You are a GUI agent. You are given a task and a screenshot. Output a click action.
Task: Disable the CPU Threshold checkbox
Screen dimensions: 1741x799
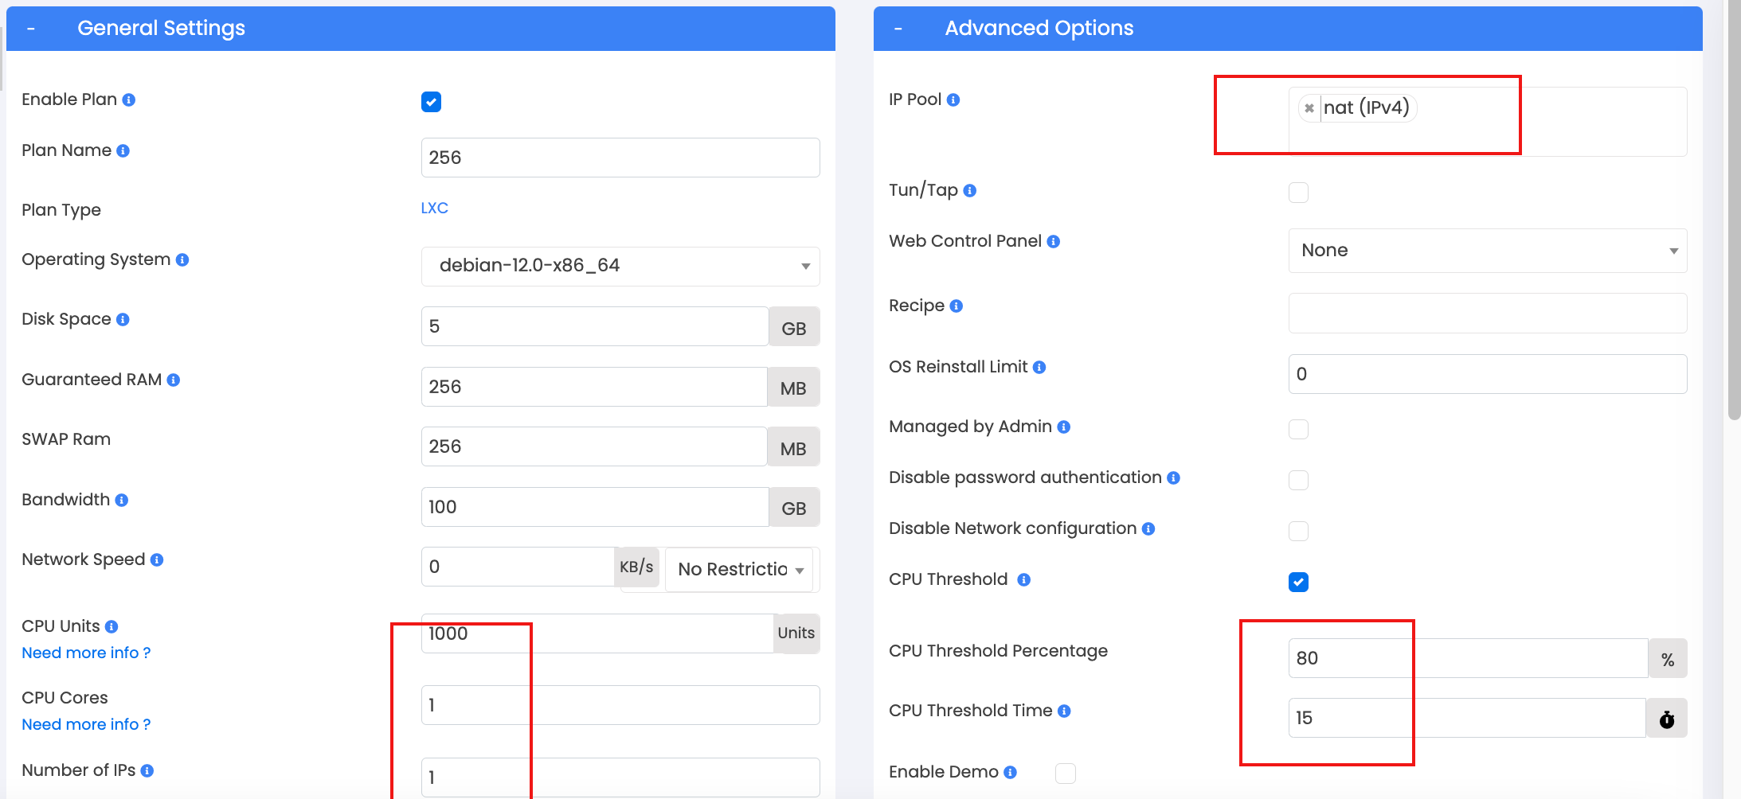pos(1298,582)
